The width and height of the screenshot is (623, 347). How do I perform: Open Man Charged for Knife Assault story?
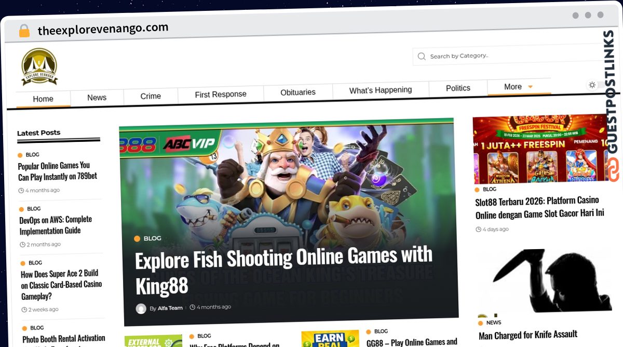pos(527,335)
